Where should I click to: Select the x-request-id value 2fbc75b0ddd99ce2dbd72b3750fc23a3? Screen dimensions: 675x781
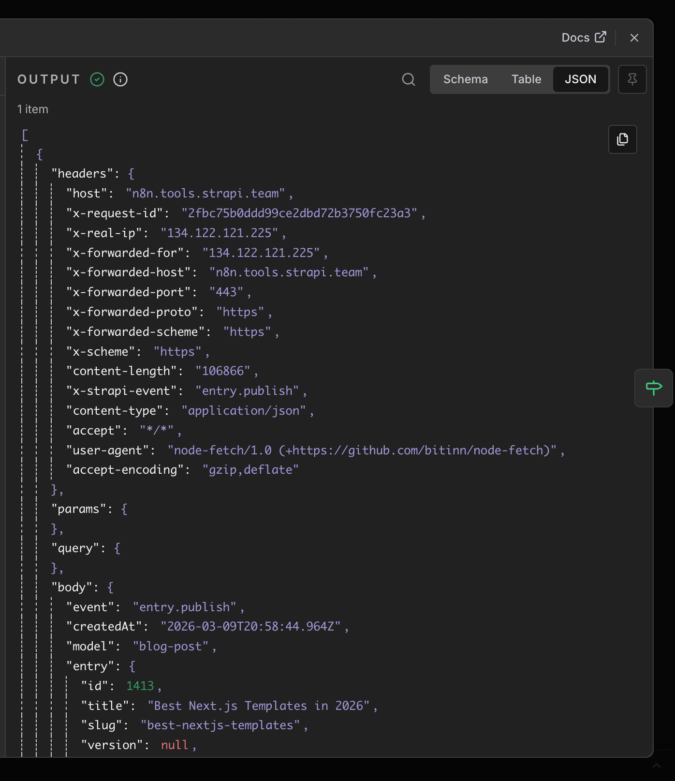coord(299,213)
